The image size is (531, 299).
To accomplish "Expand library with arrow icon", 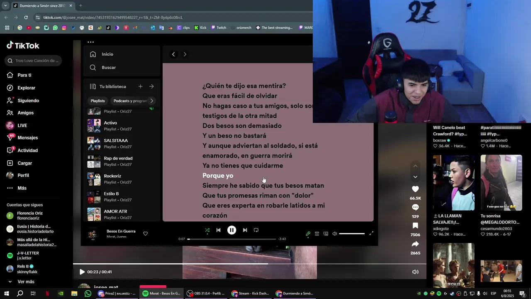I will click(x=151, y=86).
